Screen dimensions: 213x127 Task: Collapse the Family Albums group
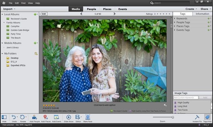point(4,22)
